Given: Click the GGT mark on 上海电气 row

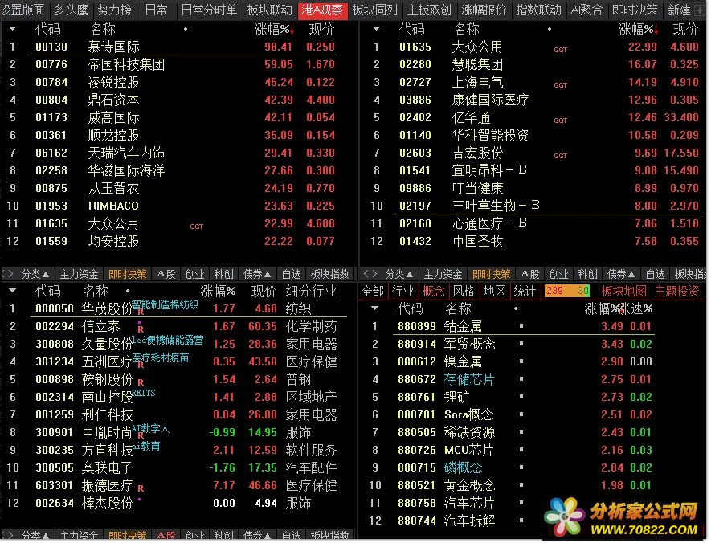Looking at the screenshot, I should (561, 85).
